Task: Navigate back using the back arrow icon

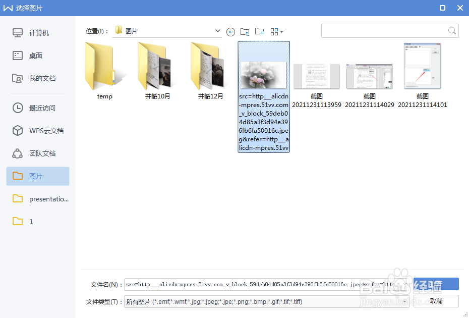Action: coord(230,31)
